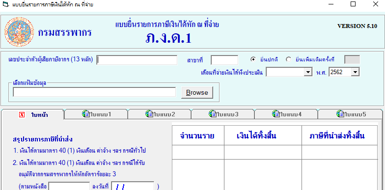Click the red X icon on ใบหน้า tab
The image size is (385, 190).
click(22, 115)
